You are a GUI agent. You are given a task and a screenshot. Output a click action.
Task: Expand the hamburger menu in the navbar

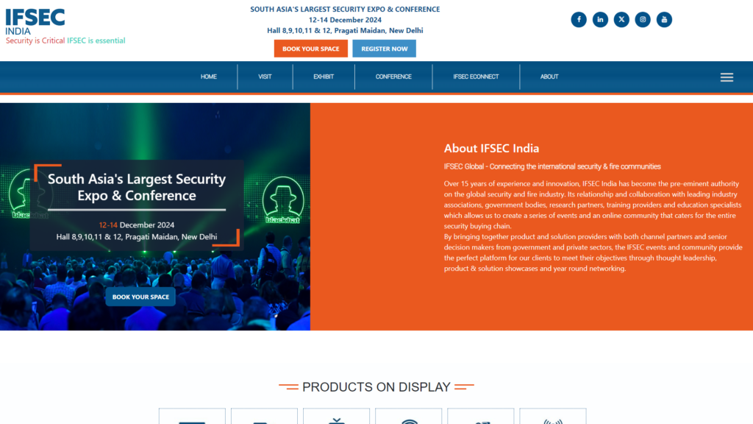click(x=727, y=77)
